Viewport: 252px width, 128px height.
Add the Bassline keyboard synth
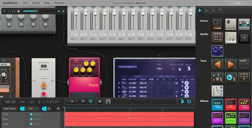(231, 38)
